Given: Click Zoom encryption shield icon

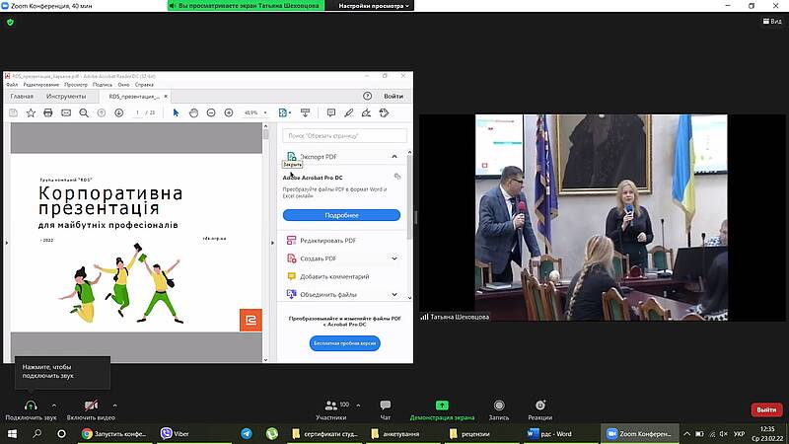Looking at the screenshot, I should tap(10, 22).
